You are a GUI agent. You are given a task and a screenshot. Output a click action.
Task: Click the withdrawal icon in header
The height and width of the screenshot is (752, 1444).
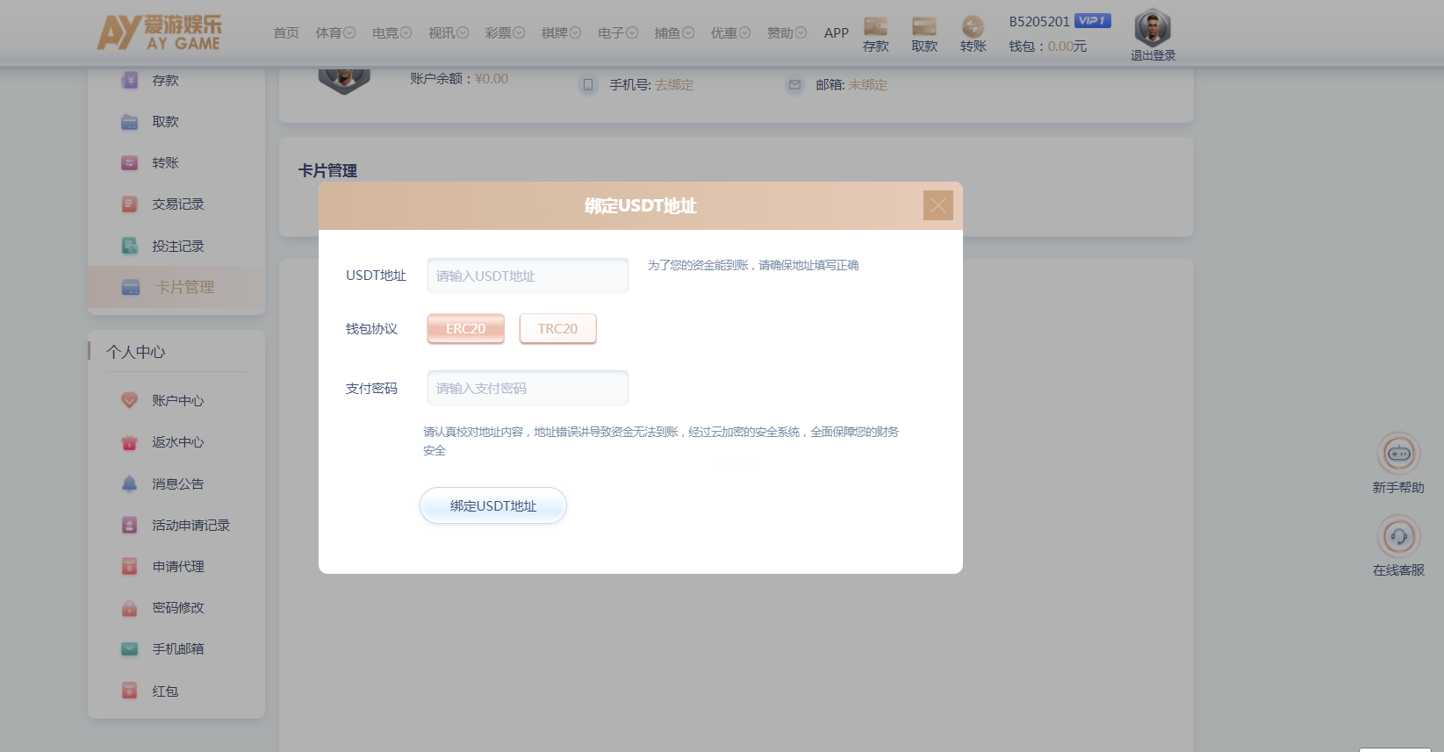click(x=923, y=27)
